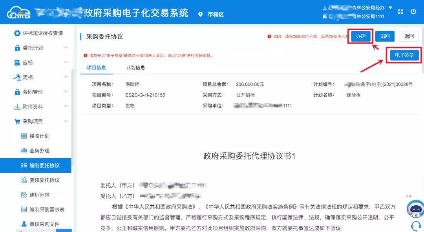Click the 市辖区 location link

tap(216, 15)
